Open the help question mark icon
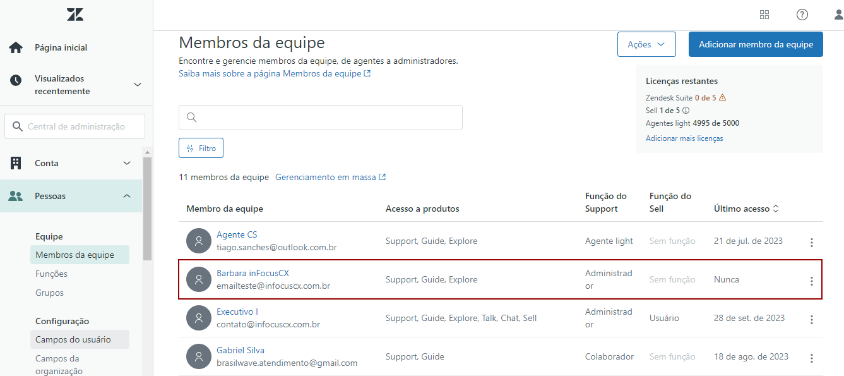Image resolution: width=844 pixels, height=376 pixels. [x=802, y=15]
